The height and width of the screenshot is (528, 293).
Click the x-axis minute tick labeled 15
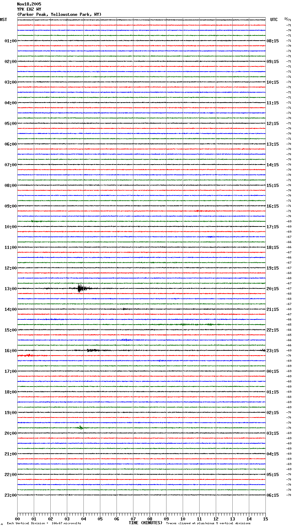point(265,519)
